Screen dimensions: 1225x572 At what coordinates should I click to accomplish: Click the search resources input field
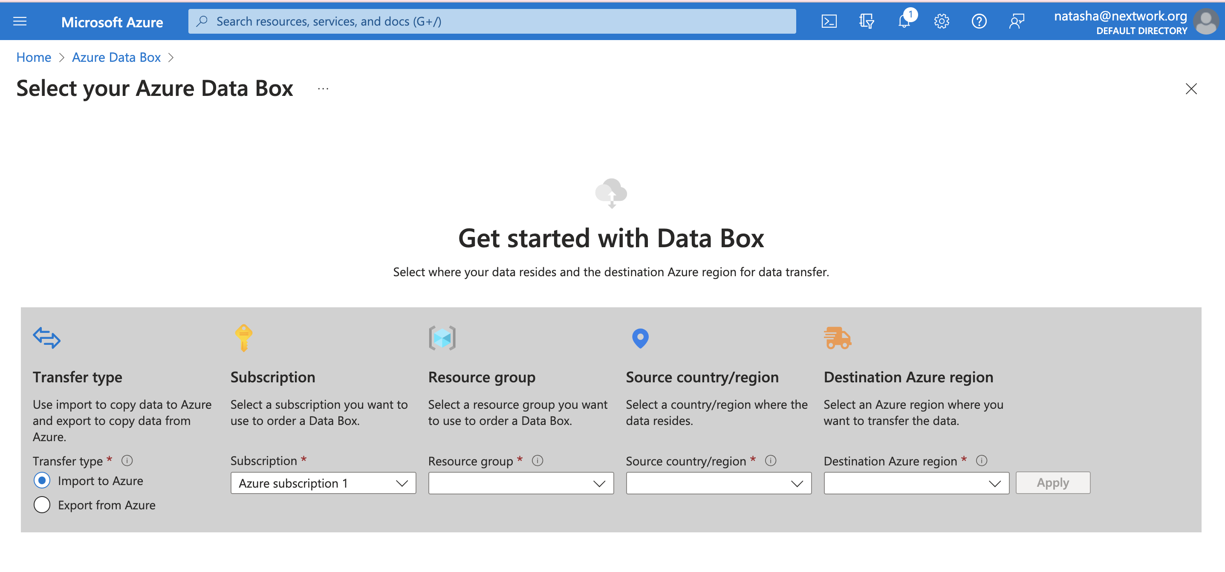tap(492, 21)
